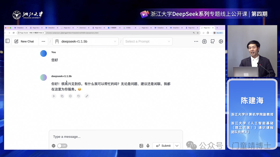
Task: Click the response text starting 你好！很高兴见到你
Action: [x=111, y=87]
